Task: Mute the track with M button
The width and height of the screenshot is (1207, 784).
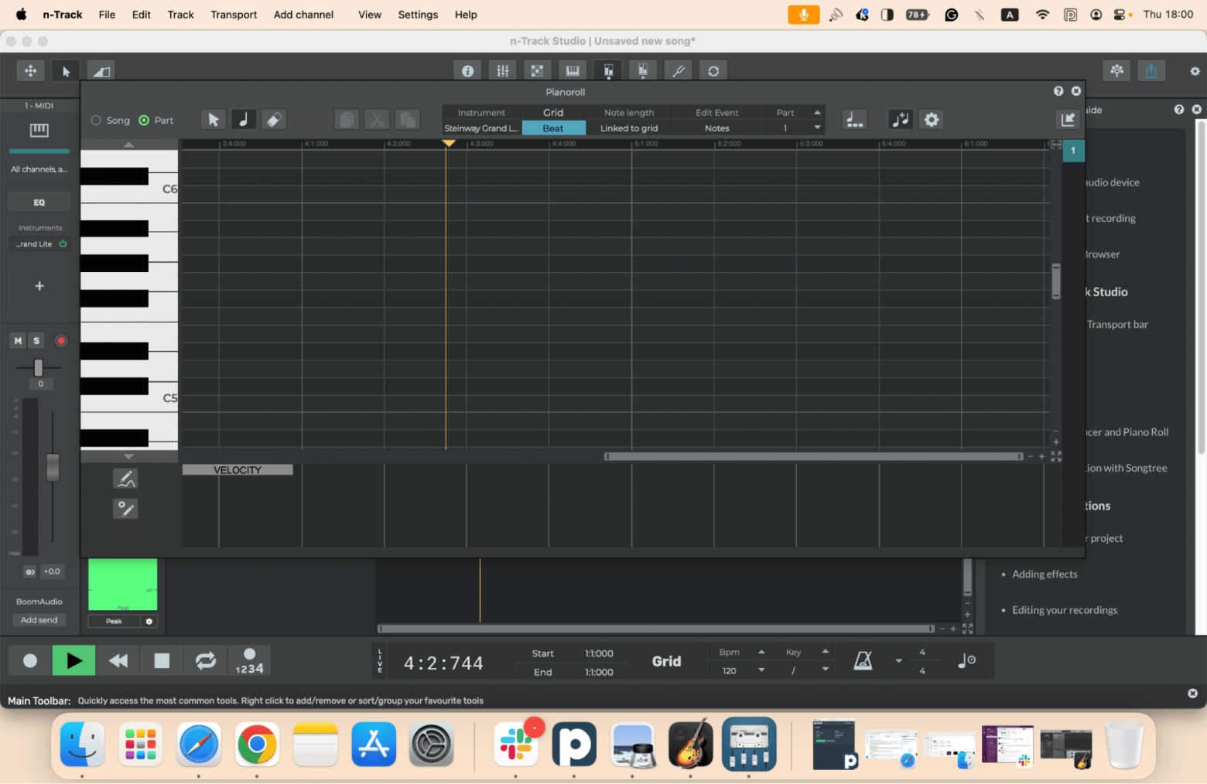Action: 18,341
